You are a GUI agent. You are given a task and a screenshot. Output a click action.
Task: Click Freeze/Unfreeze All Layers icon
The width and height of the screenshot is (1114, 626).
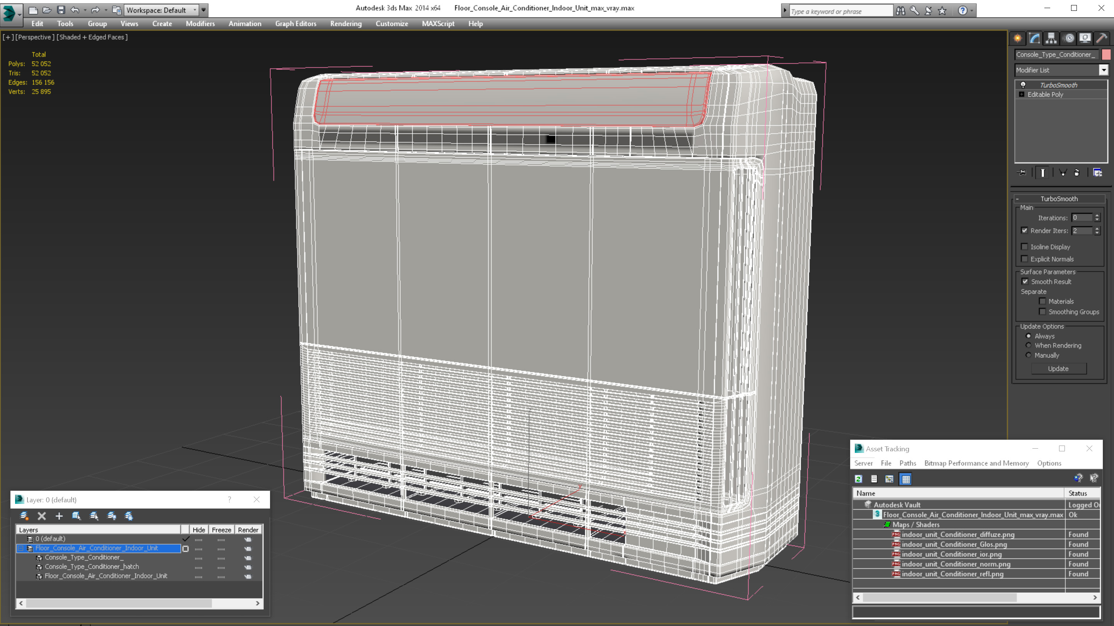[x=129, y=516]
